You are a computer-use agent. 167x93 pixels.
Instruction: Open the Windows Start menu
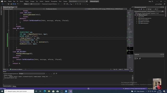click(2, 91)
